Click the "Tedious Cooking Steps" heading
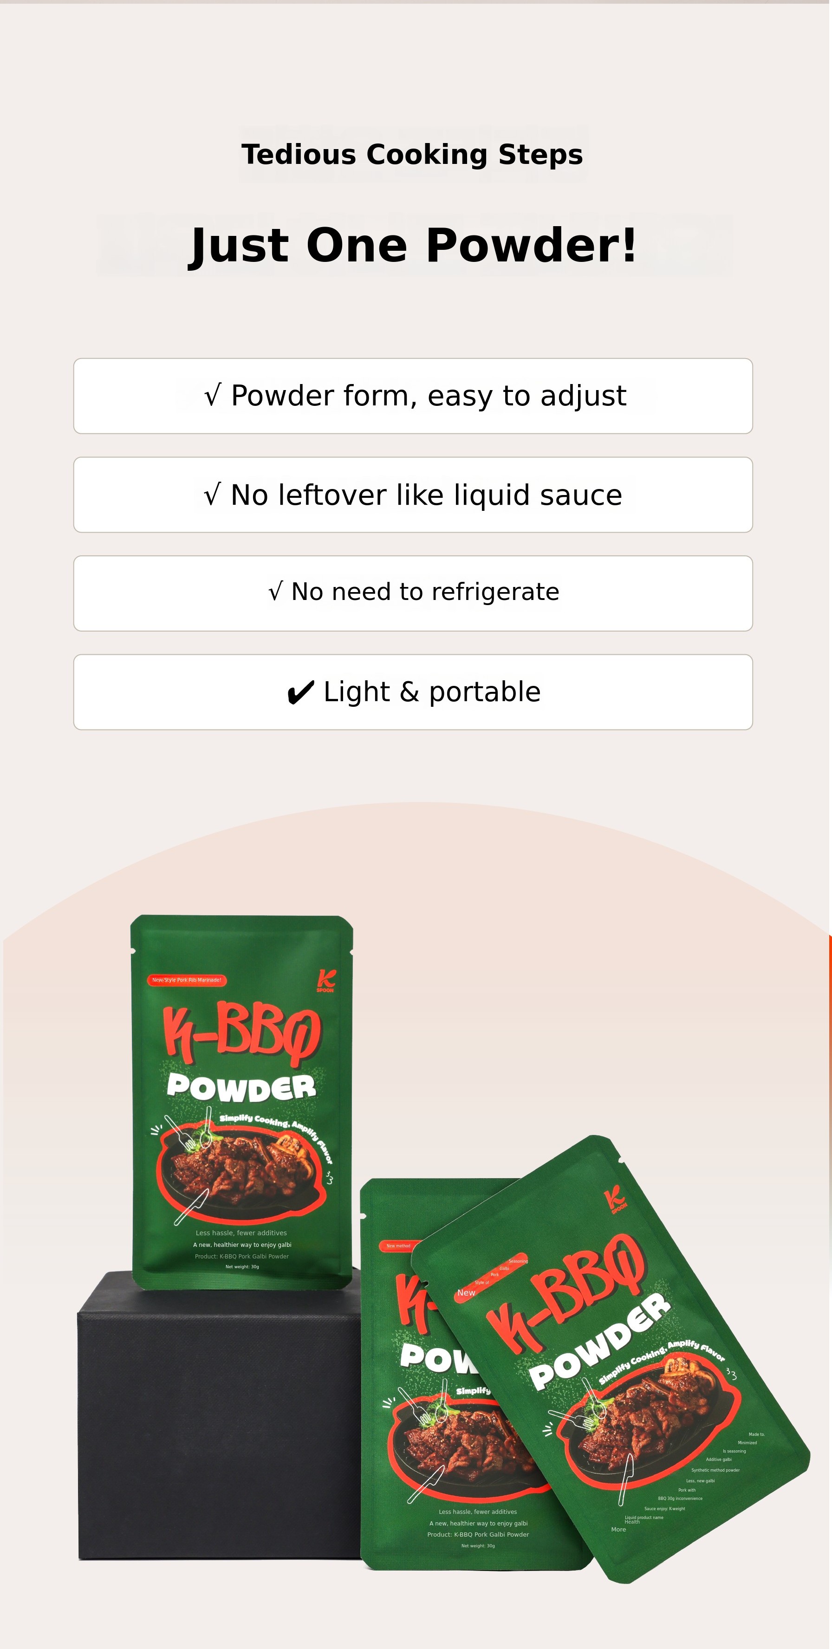Screen dimensions: 832x1649 click(412, 155)
